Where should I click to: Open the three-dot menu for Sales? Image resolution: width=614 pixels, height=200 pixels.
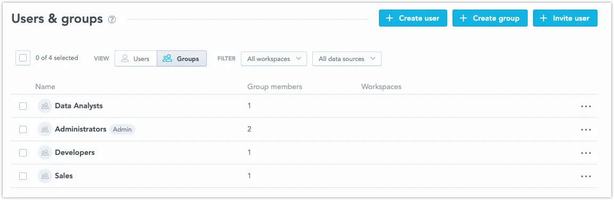pos(586,177)
